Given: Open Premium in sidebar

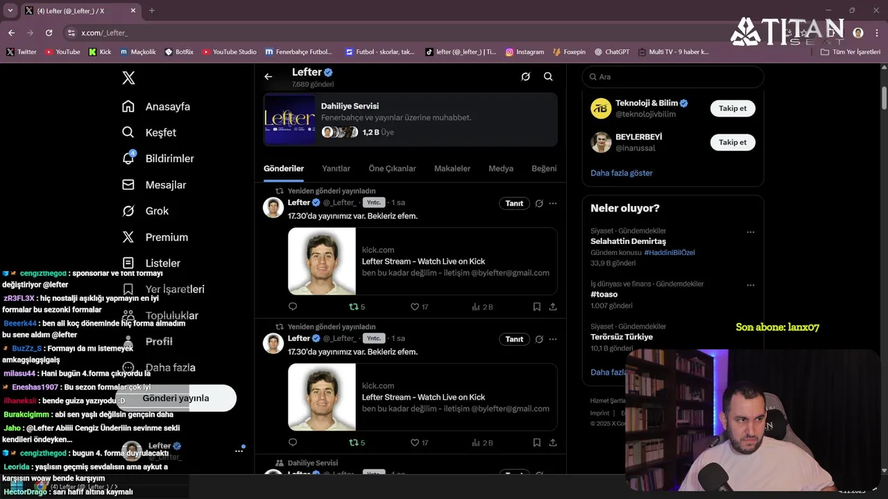Looking at the screenshot, I should click(166, 237).
